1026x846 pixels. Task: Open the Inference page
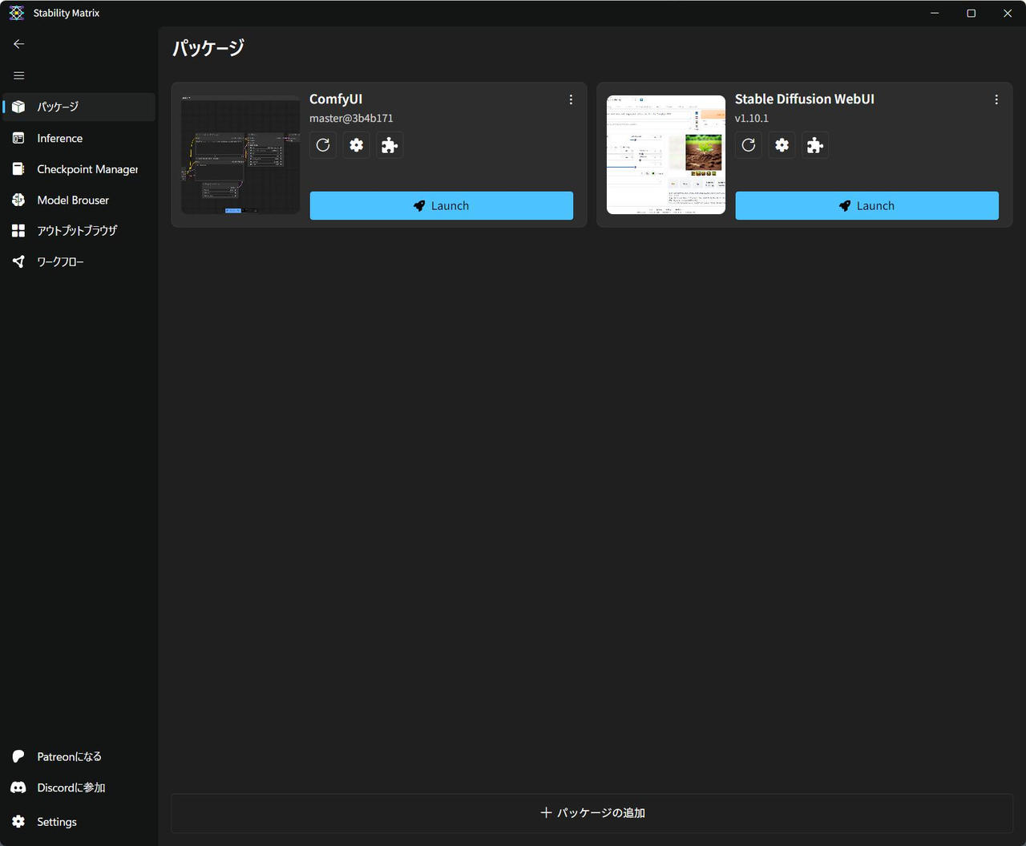click(79, 138)
